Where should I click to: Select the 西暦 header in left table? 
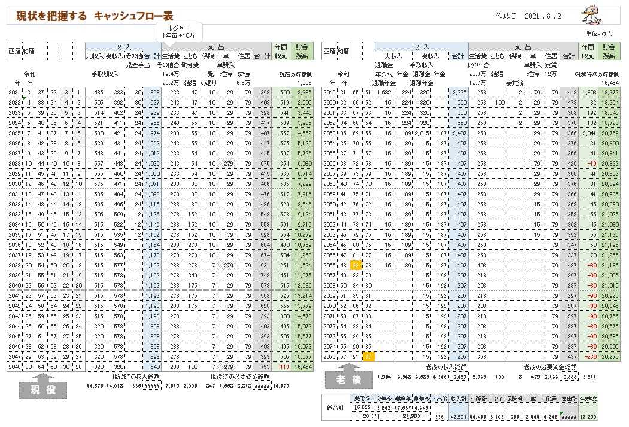pos(14,51)
